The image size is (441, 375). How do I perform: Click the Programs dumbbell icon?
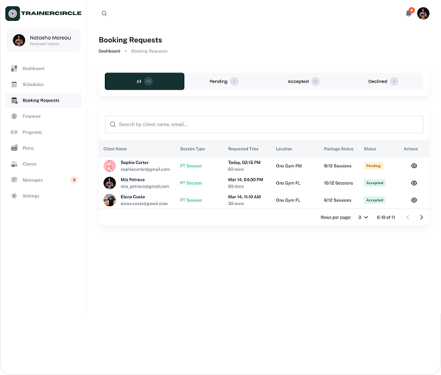pyautogui.click(x=14, y=132)
